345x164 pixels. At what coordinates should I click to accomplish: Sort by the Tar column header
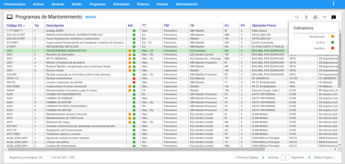click(37, 26)
